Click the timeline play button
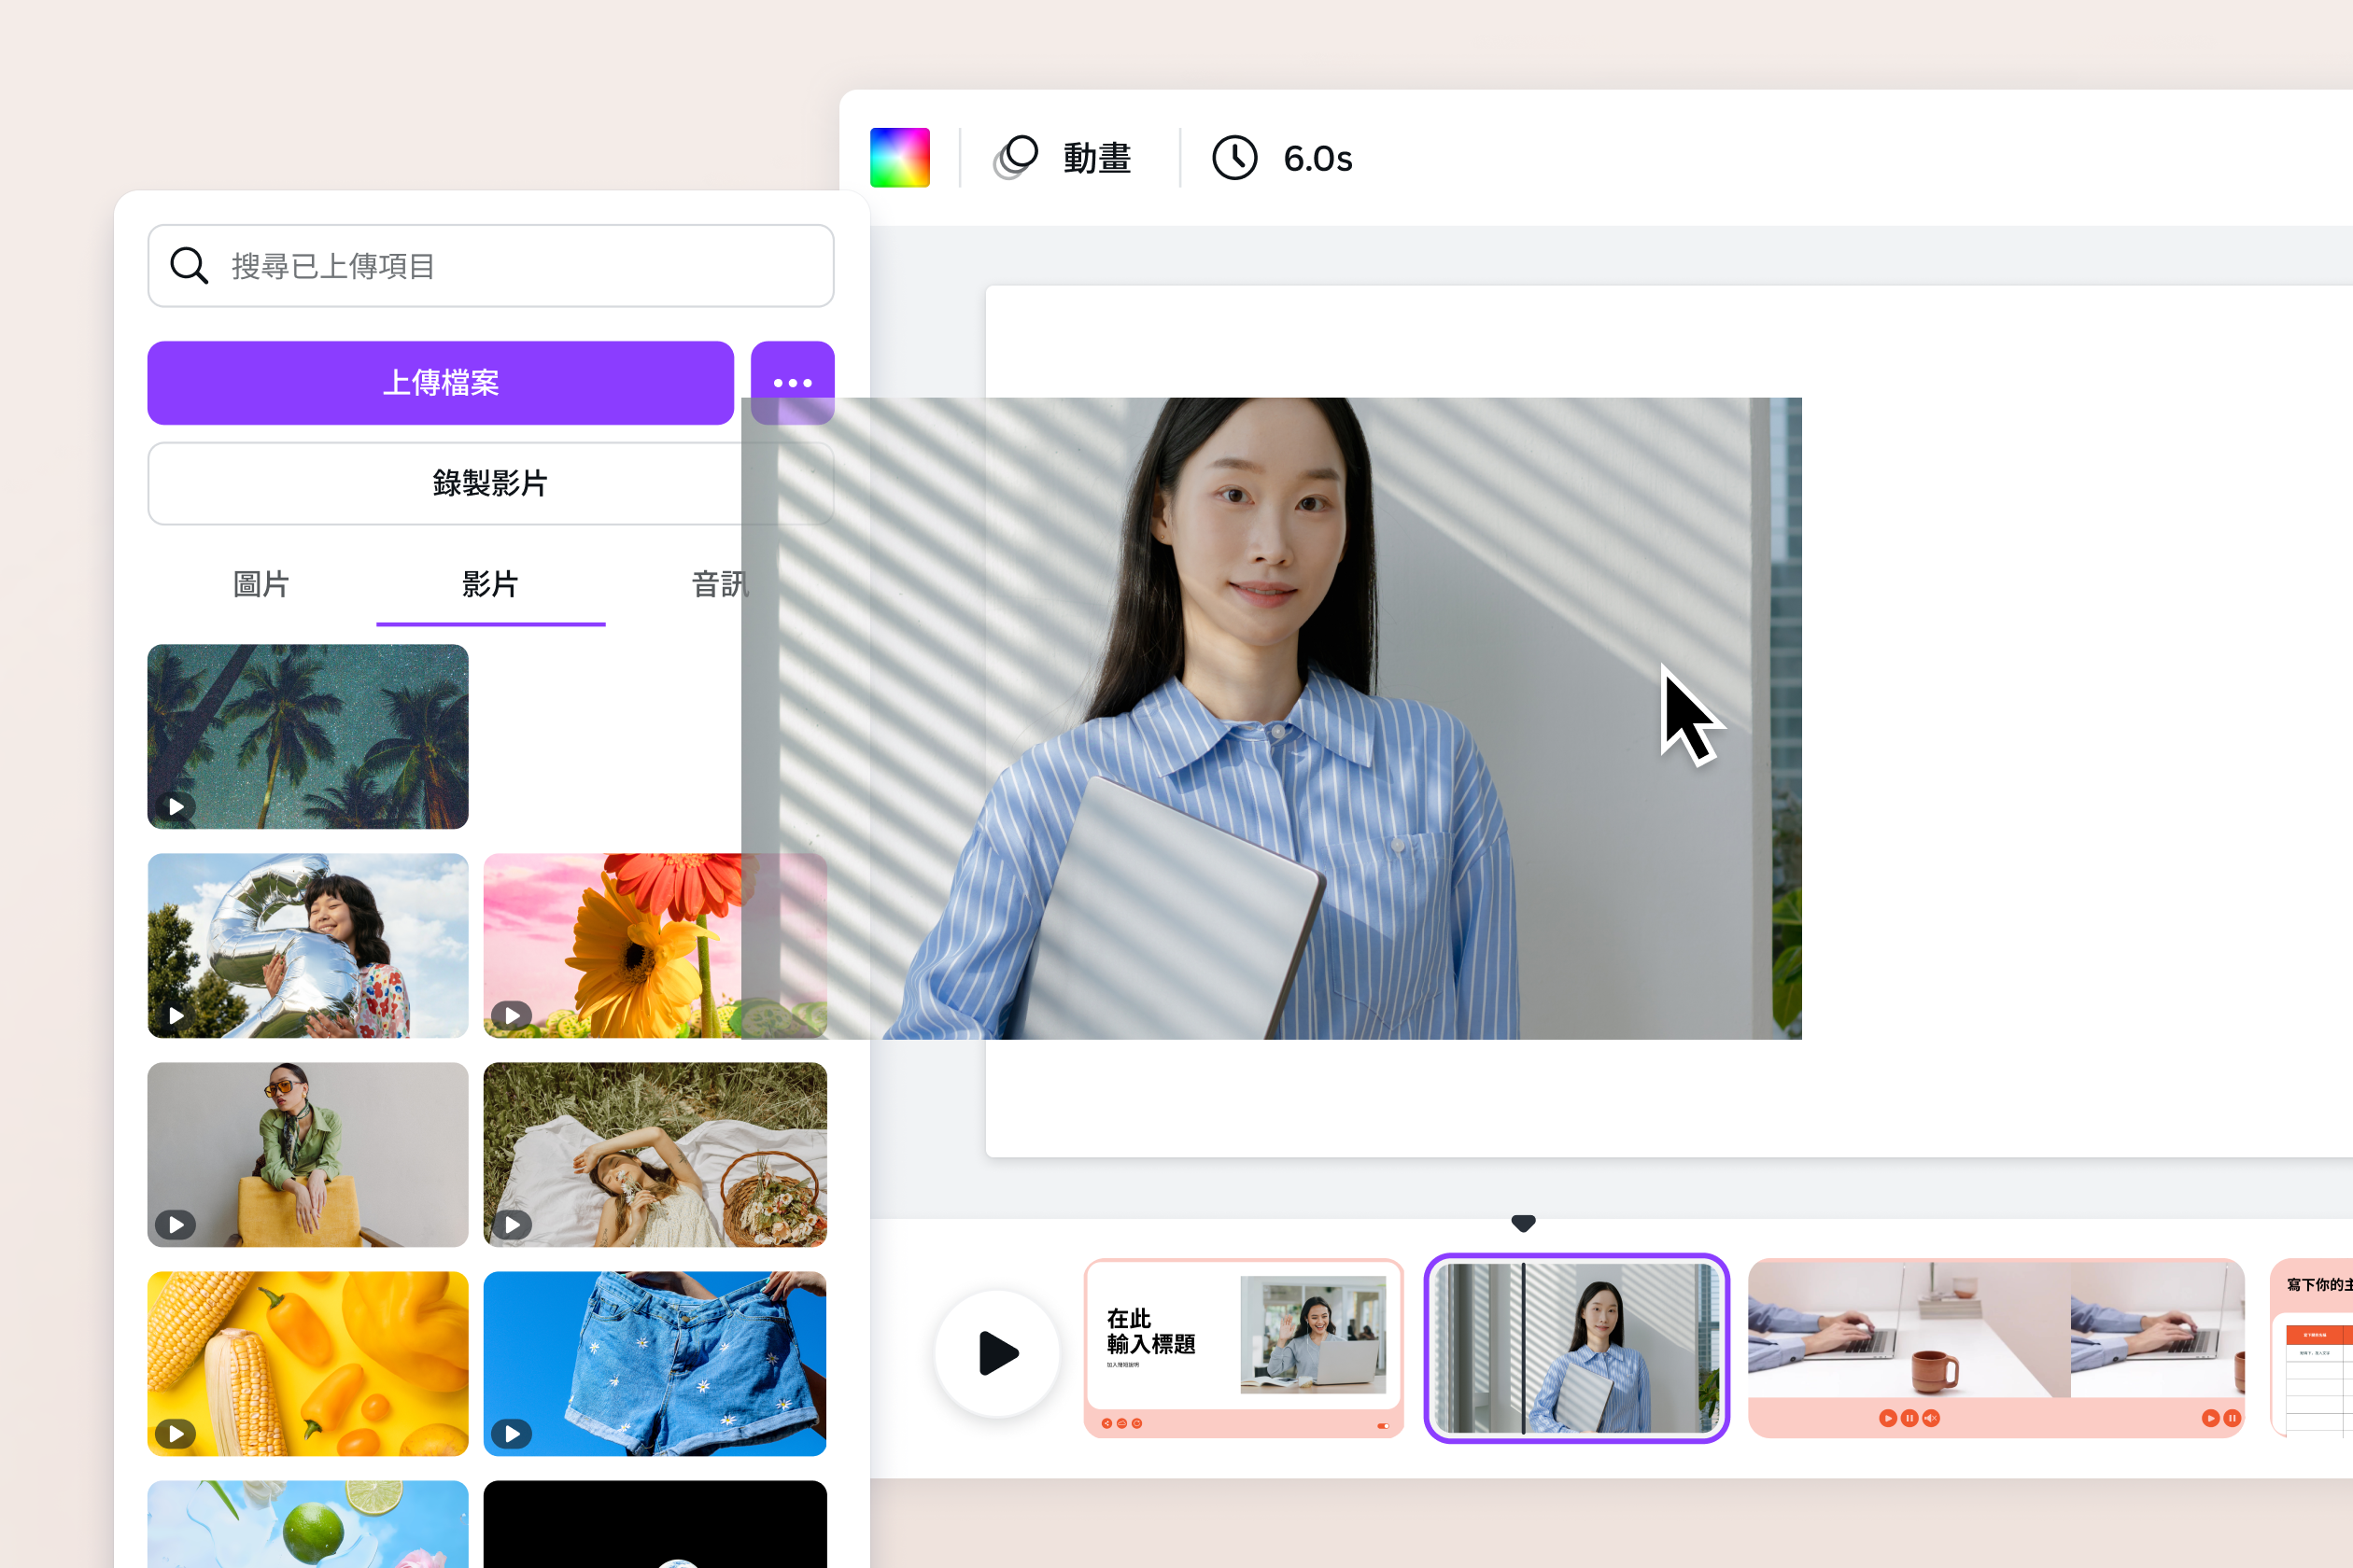This screenshot has height=1568, width=2353. (996, 1353)
